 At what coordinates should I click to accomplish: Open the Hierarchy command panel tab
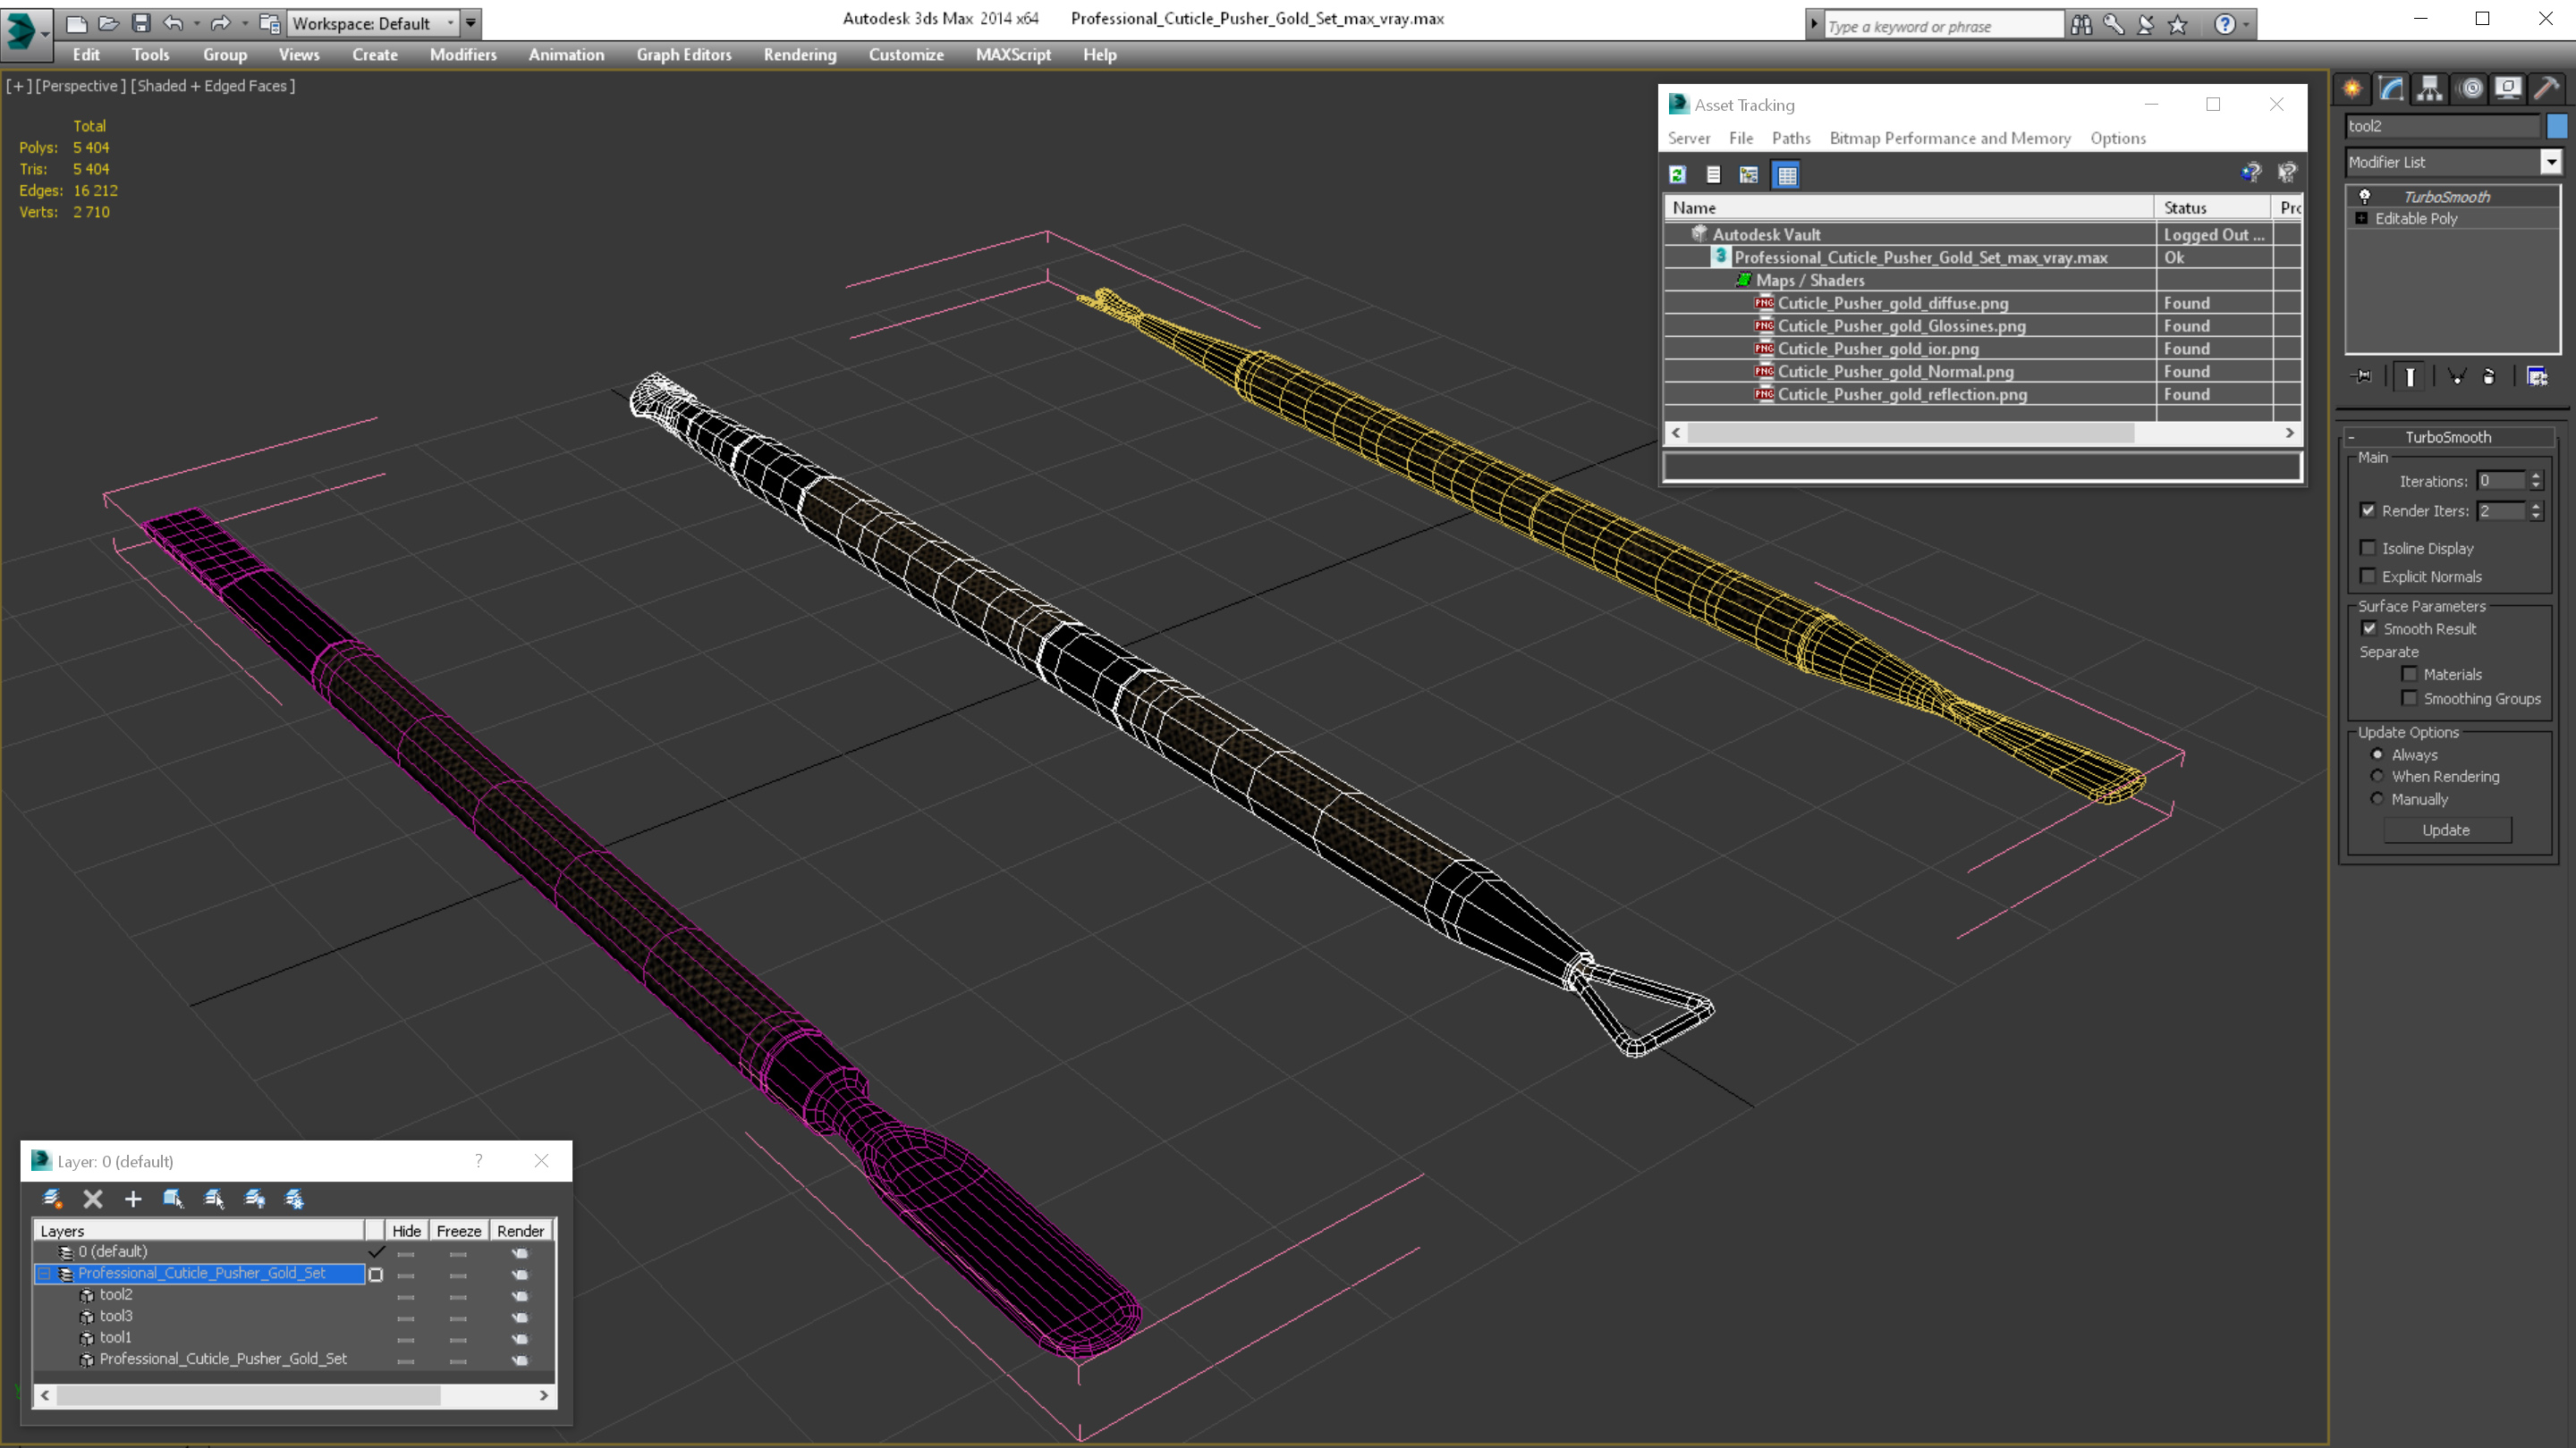click(2430, 89)
